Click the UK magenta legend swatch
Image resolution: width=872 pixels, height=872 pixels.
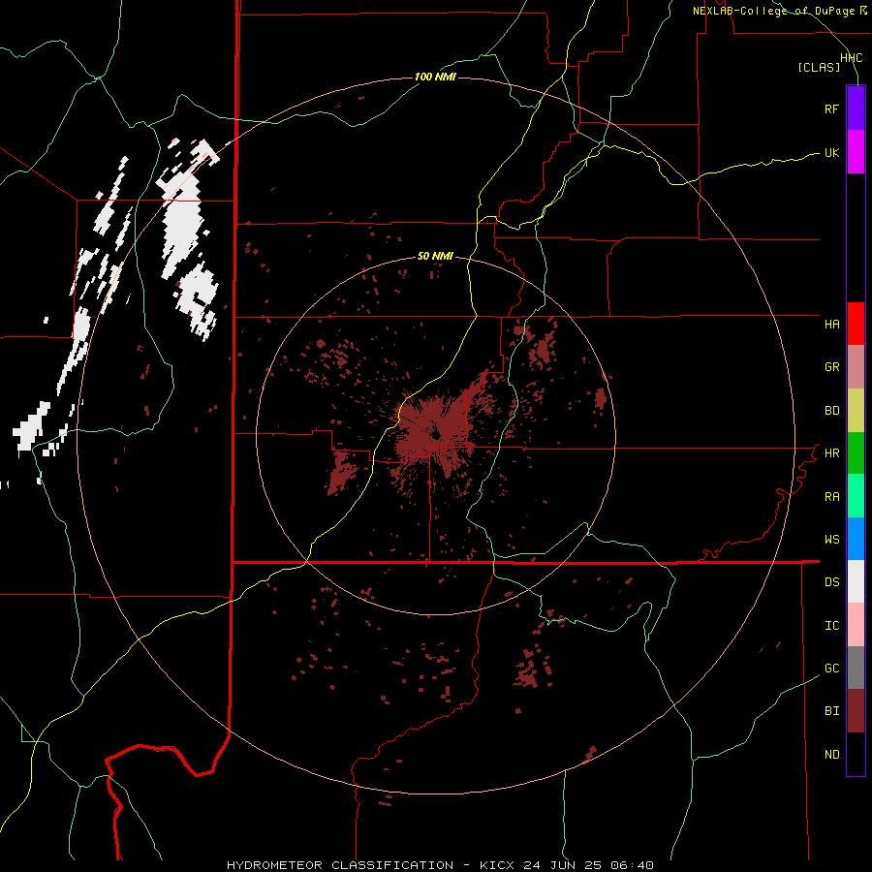(x=856, y=152)
